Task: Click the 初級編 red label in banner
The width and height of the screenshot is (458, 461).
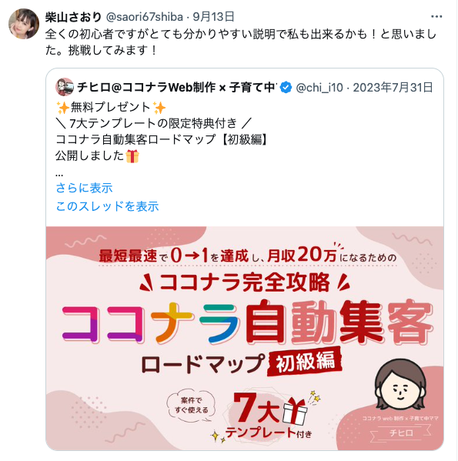Action: [x=305, y=361]
